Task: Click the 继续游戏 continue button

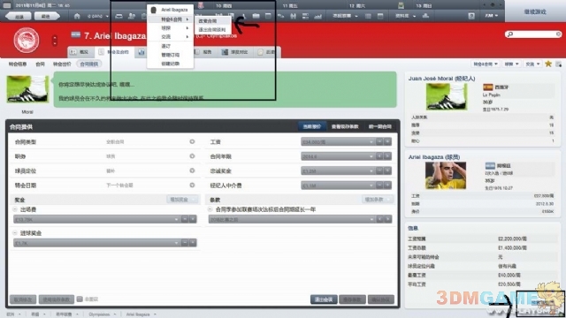Action: point(535,11)
